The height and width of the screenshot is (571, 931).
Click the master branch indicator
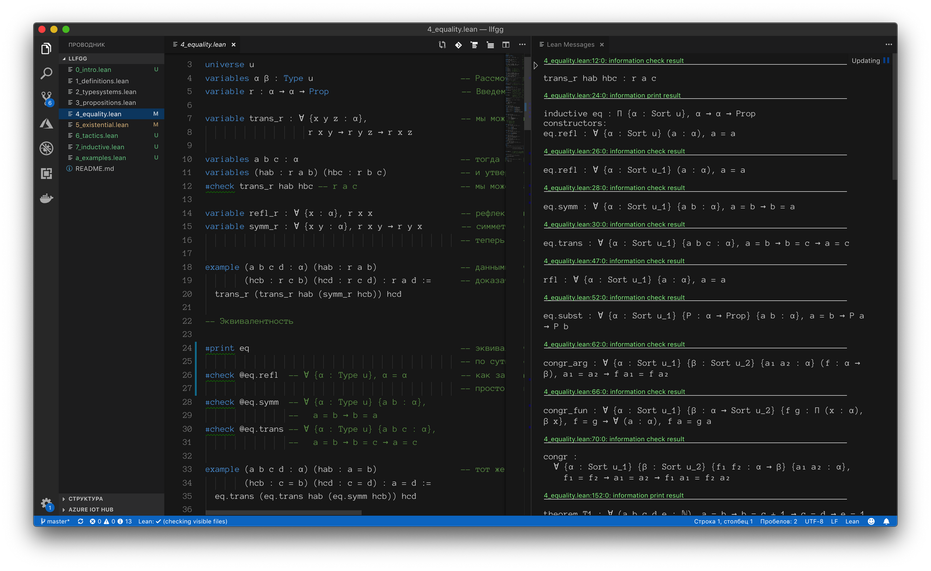pyautogui.click(x=55, y=521)
